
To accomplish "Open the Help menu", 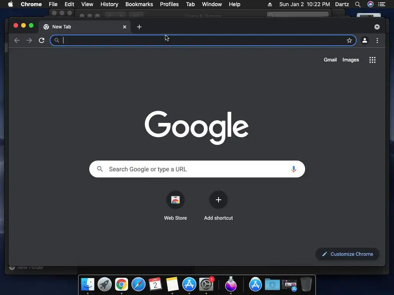I will coord(234,4).
